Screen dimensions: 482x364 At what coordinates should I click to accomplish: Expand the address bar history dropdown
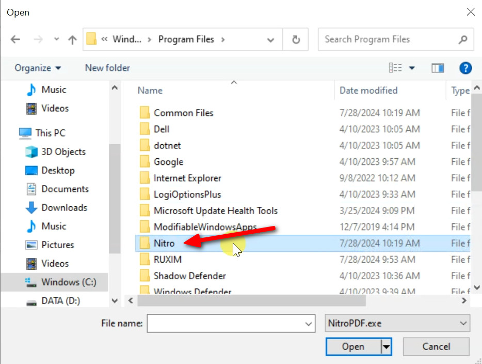[x=270, y=40]
